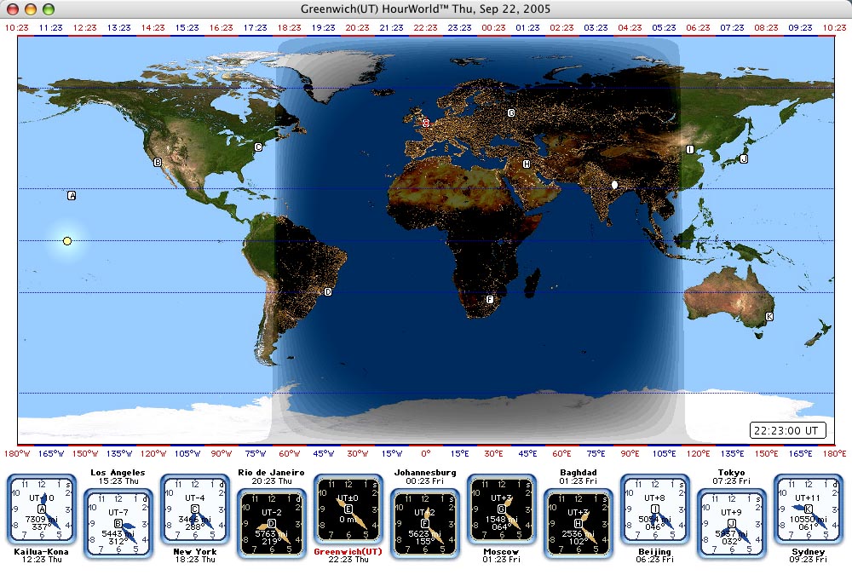Select the Greenwich UT±0 clock face
Viewport: 852px width, 581px height.
tap(348, 509)
